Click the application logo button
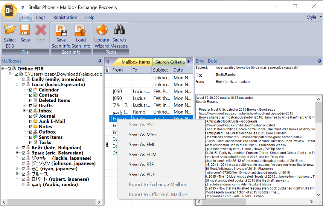The width and height of the screenshot is (323, 206). [x=10, y=11]
